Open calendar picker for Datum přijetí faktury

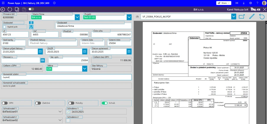click(x=40, y=51)
